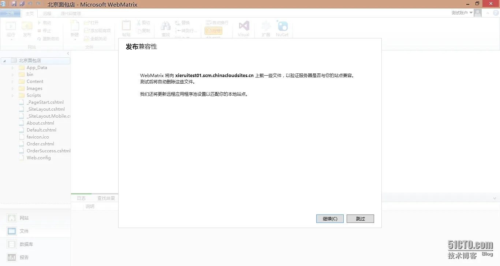The height and width of the screenshot is (266, 500).
Task: Expand the Content folder arrow
Action: tap(12, 81)
